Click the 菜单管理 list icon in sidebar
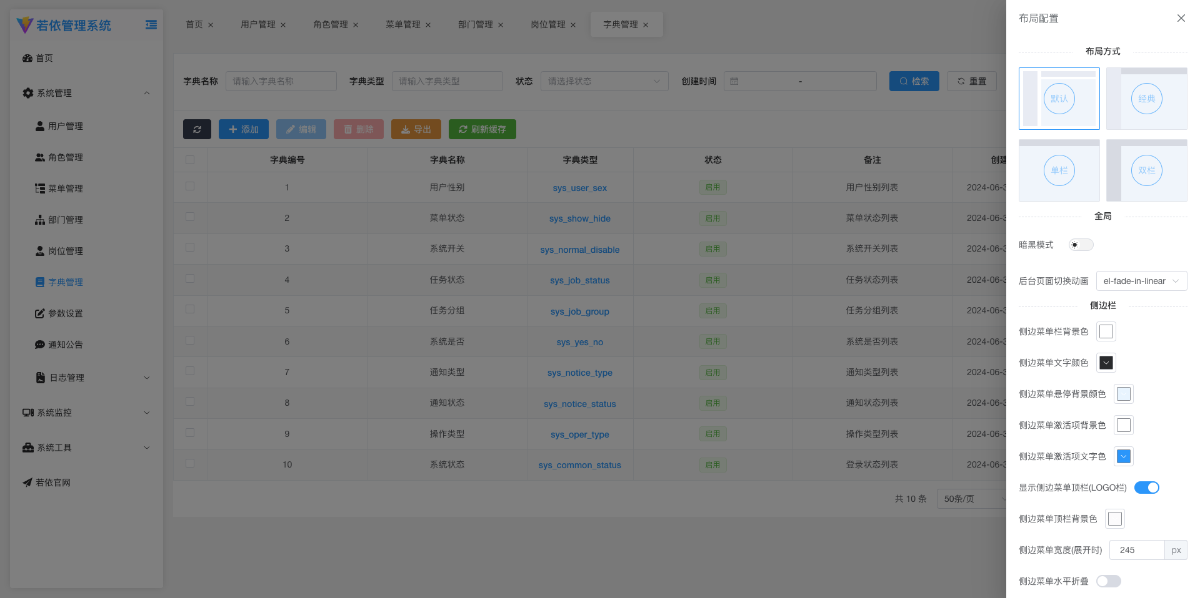Image resolution: width=1200 pixels, height=598 pixels. tap(40, 189)
